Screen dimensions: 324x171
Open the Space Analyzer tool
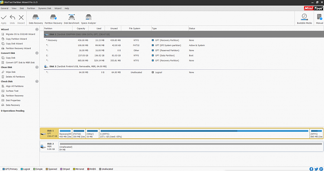[x=89, y=19]
